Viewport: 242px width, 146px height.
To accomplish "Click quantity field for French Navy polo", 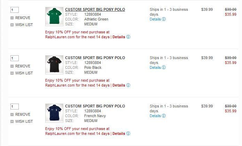I will [15, 107].
